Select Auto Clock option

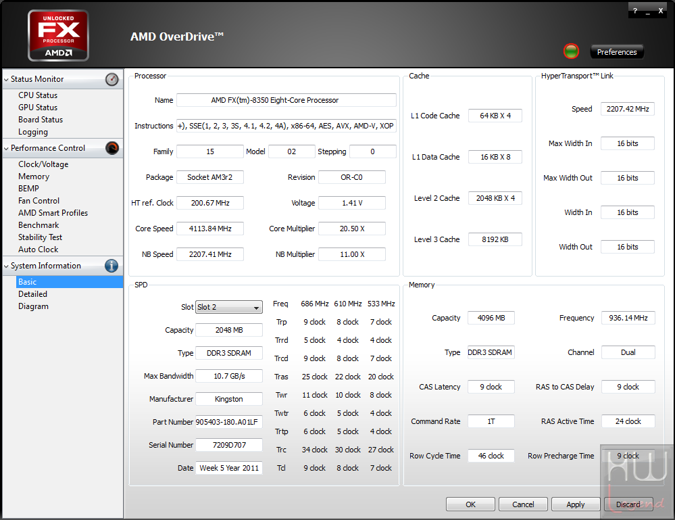39,250
